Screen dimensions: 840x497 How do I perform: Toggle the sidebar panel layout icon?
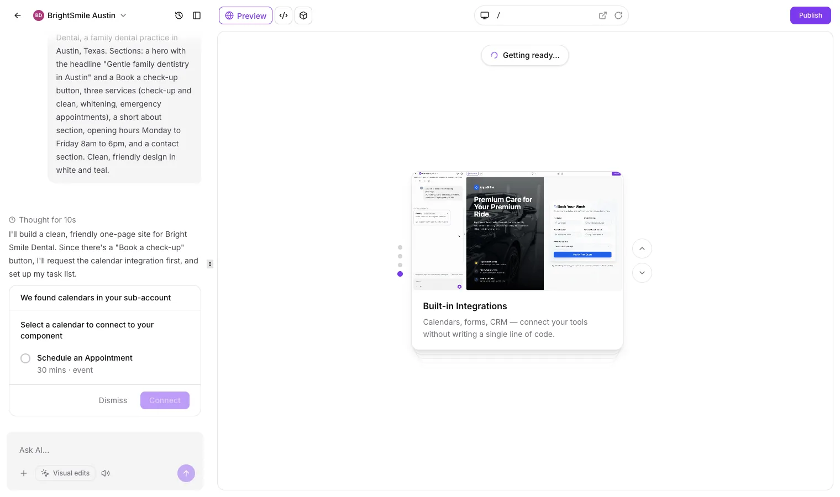coord(197,15)
